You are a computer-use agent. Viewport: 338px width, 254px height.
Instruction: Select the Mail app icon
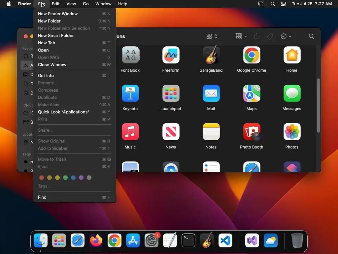(x=211, y=93)
